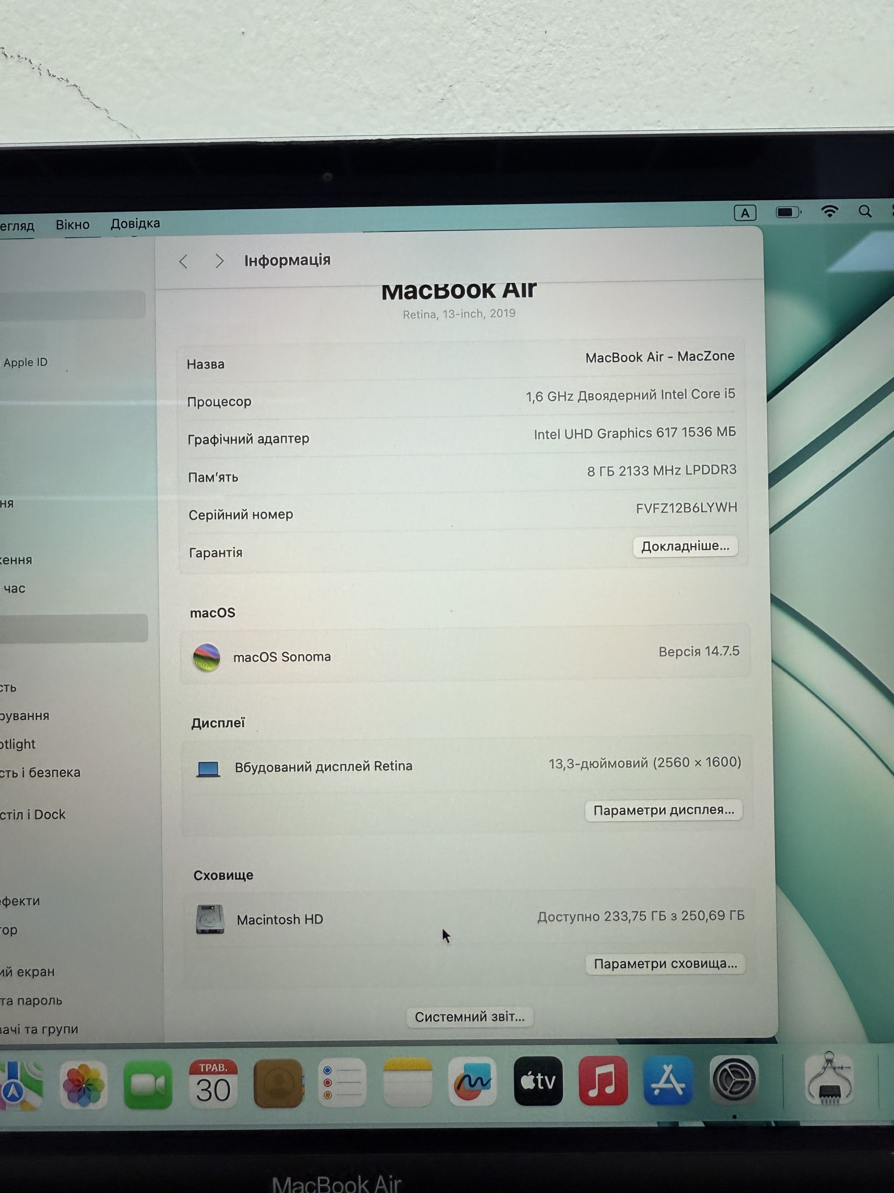The image size is (894, 1193).
Task: Click the 13,3-дюймовий (2560 × 1600) text
Action: coord(645,762)
